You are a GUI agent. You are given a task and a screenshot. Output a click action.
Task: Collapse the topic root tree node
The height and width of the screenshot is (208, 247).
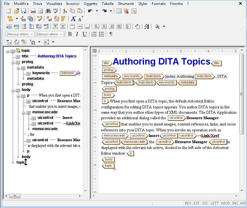(7, 52)
